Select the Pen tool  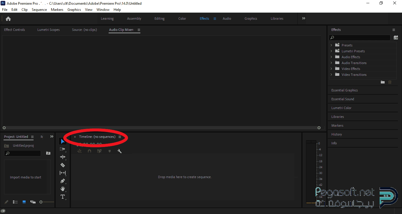pos(63,181)
